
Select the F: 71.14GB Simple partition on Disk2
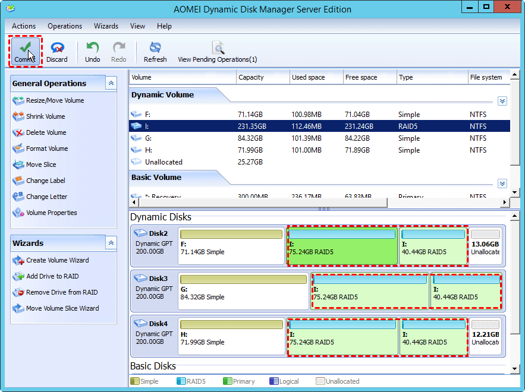click(231, 246)
